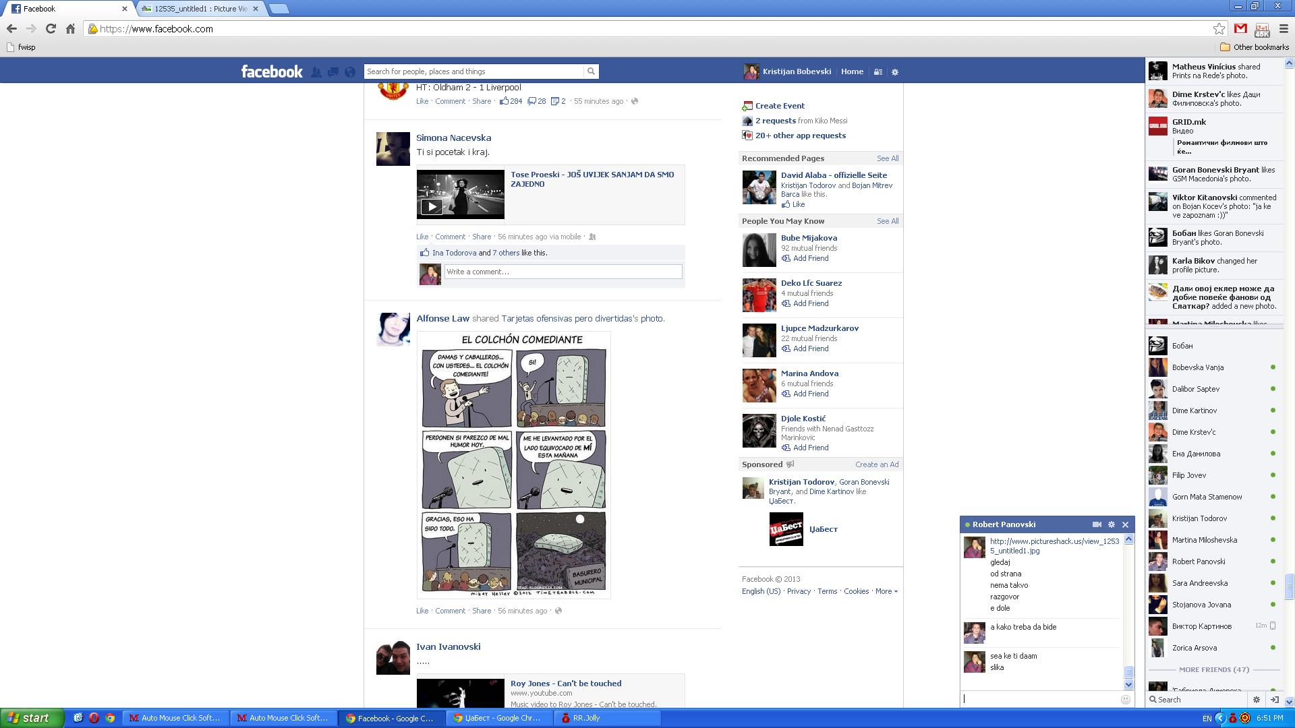Add Ljupce Madzurkarov as friend
Screen dimensions: 1295x728
click(811, 348)
